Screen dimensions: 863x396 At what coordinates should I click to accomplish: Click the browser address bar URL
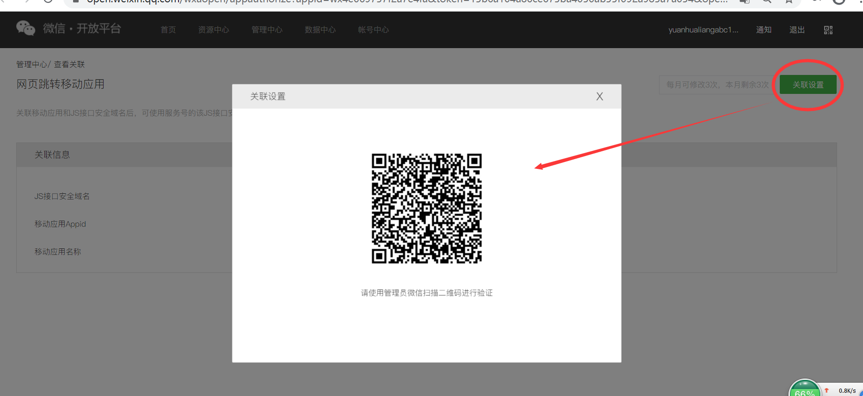coord(407,1)
